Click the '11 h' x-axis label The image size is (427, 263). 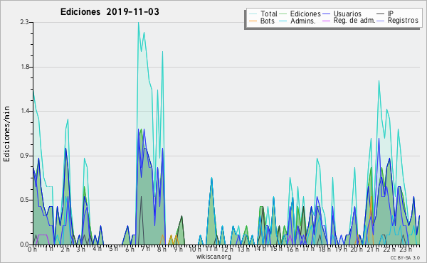coord(211,249)
